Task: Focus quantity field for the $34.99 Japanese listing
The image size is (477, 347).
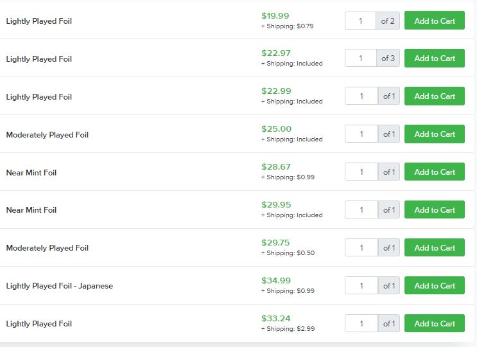Action: click(x=361, y=285)
